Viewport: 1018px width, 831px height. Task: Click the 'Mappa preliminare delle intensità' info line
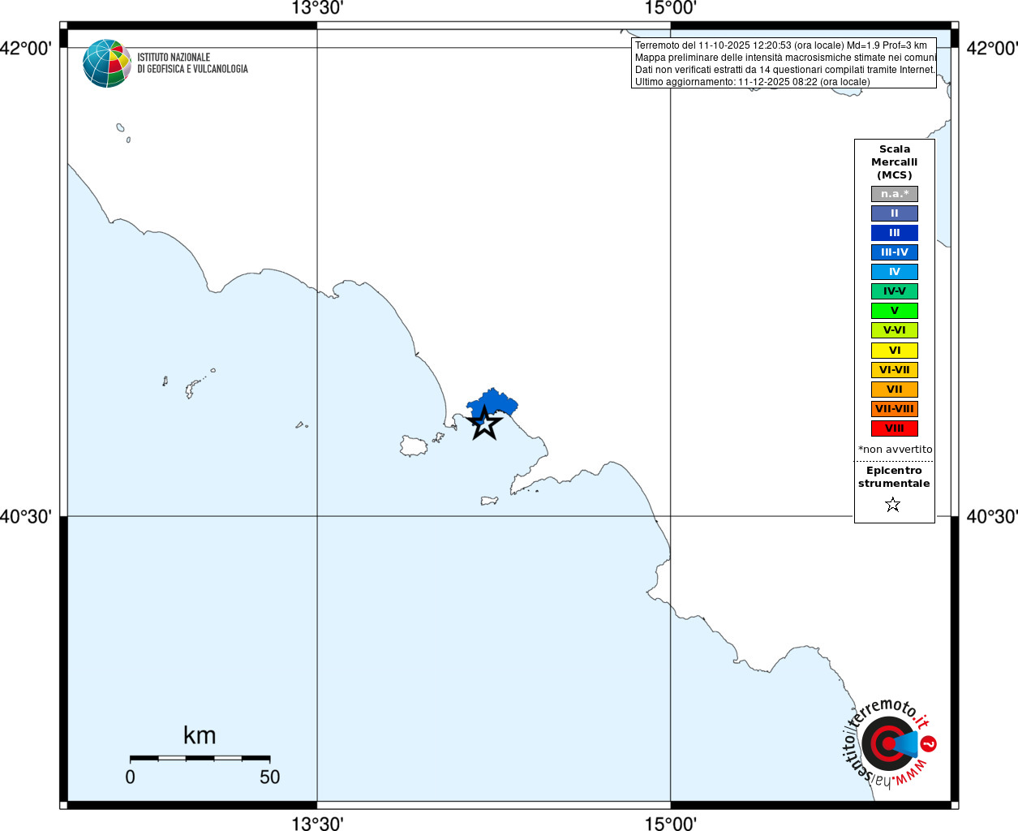pyautogui.click(x=785, y=58)
